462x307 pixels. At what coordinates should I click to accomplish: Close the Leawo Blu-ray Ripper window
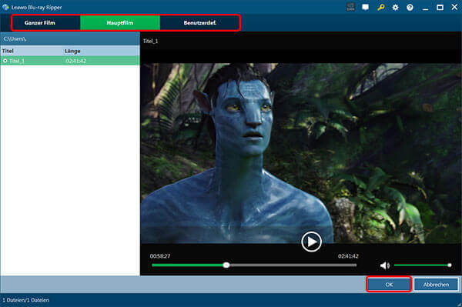454,7
